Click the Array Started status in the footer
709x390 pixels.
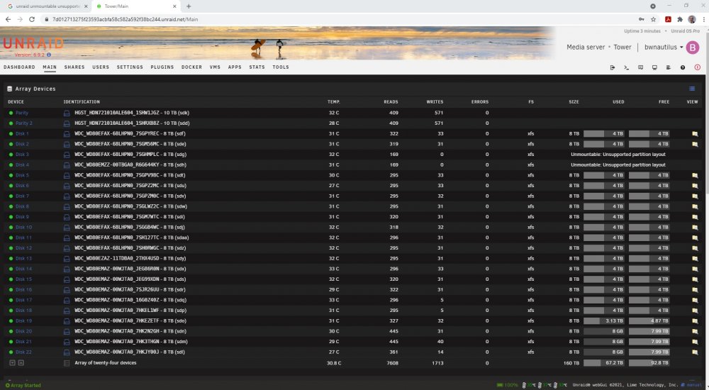23,386
